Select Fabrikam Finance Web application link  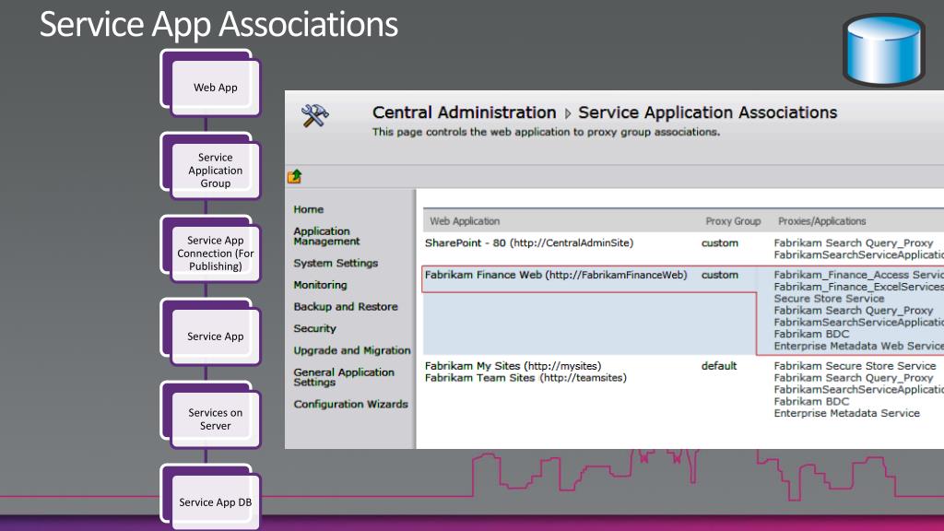556,275
